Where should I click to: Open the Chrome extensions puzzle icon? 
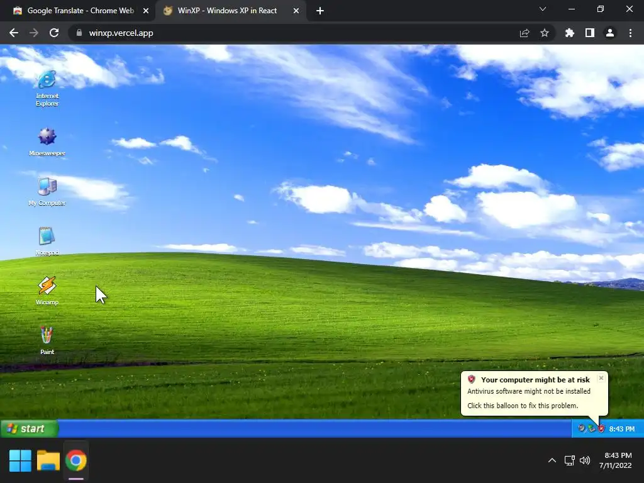tap(570, 33)
